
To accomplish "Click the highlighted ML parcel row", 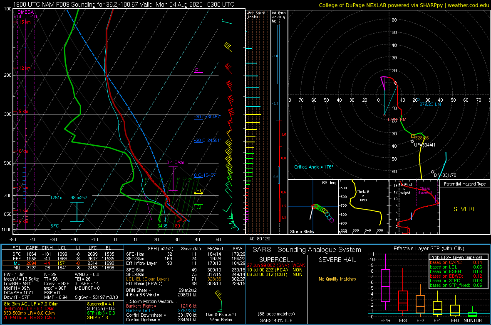I will click(x=63, y=263).
